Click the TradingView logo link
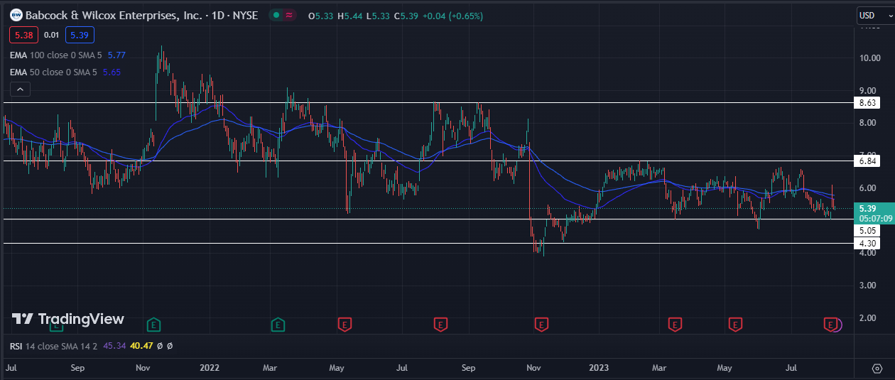The height and width of the screenshot is (380, 895). pyautogui.click(x=69, y=319)
